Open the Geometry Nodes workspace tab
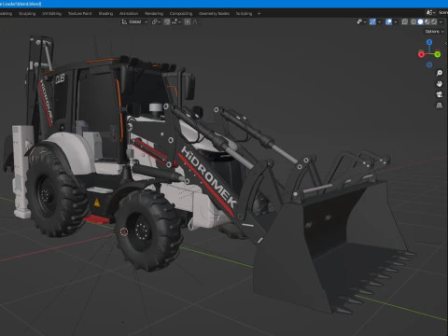 (214, 13)
